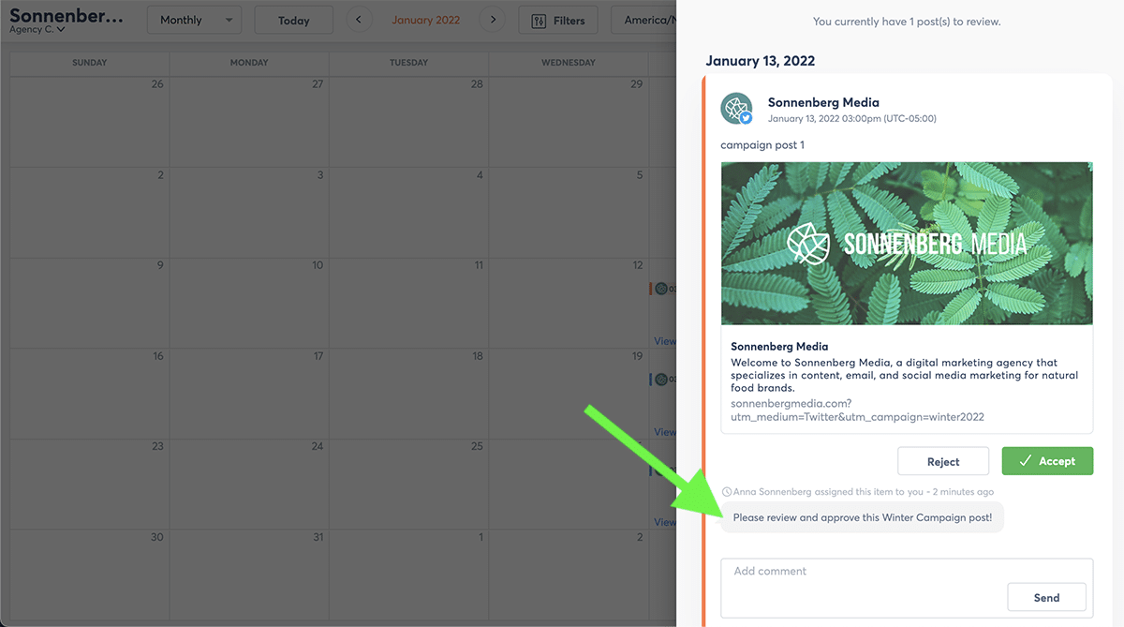Open the post icon on the 12th
This screenshot has height=627, width=1124.
661,289
